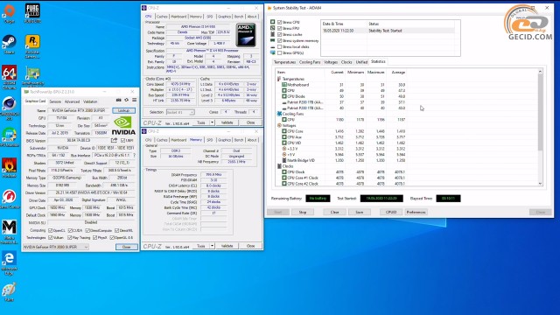Click Close button in GPU-Z window
Viewport: 560px width, 315px height.
coord(126,247)
